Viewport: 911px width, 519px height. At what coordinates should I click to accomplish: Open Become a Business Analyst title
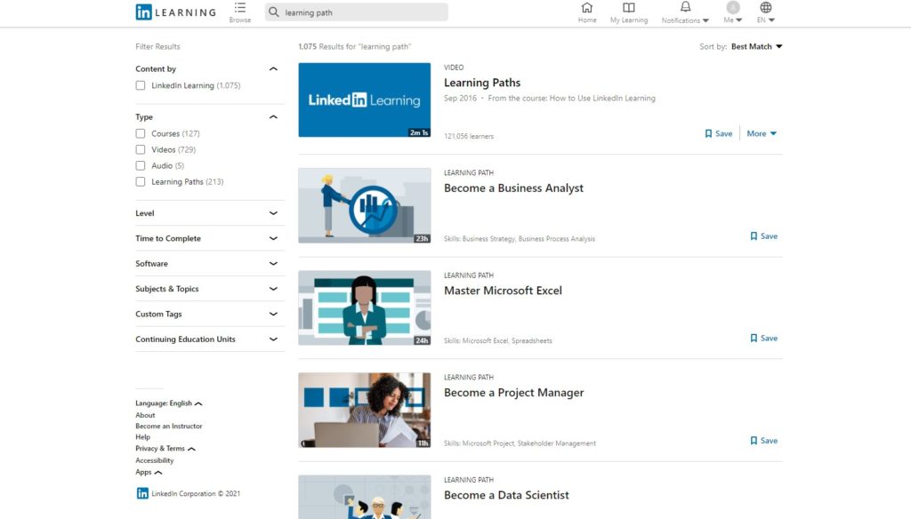click(x=513, y=188)
